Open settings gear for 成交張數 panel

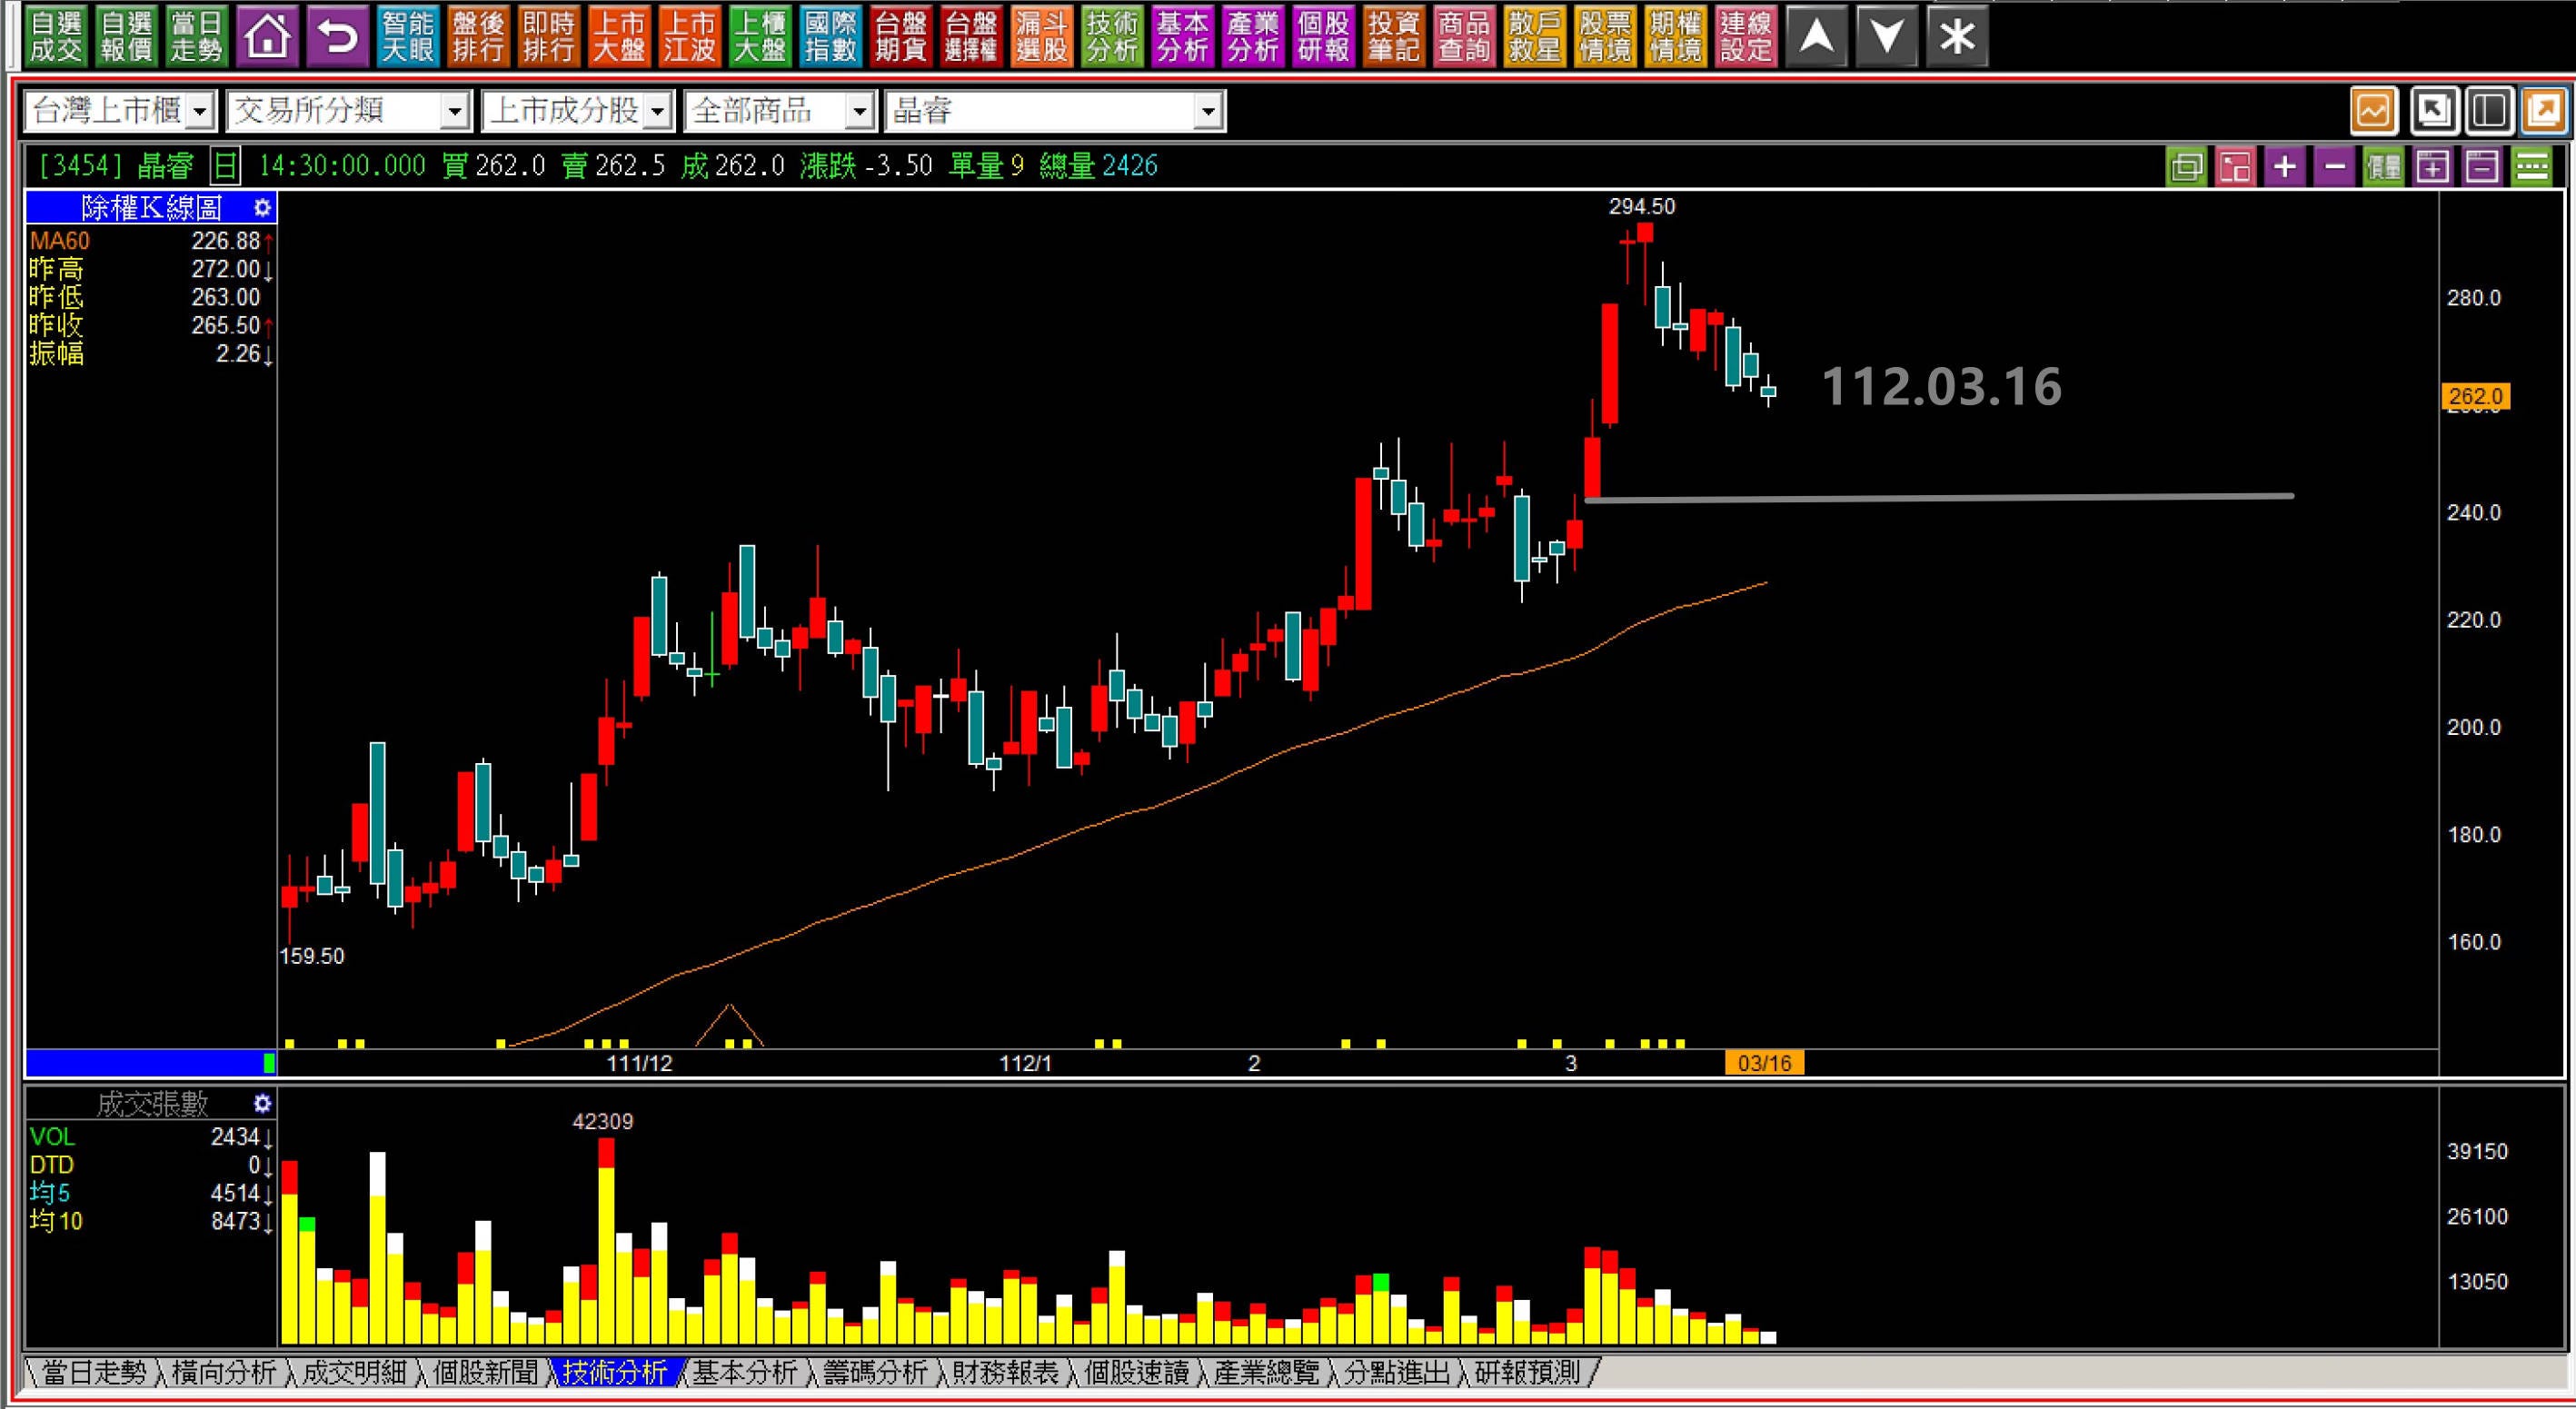point(262,1104)
